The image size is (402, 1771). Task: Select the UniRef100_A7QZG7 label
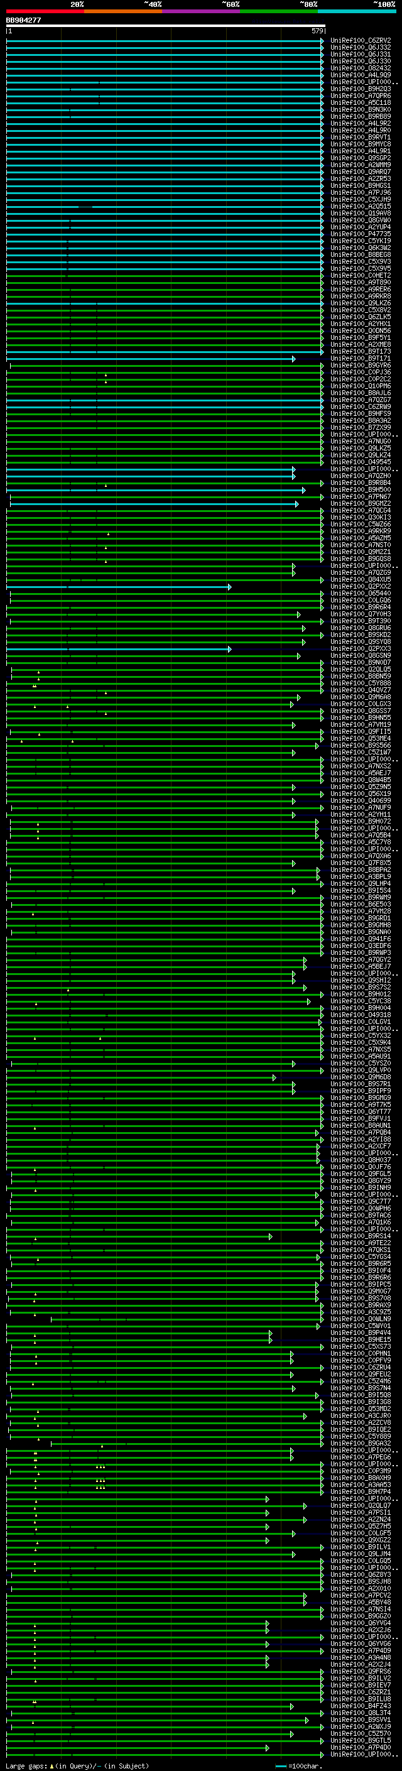pos(361,400)
